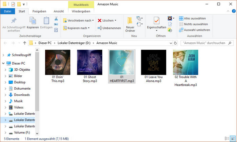Open recent locations dropdown near nav arrows
237x142 pixels.
19,43
